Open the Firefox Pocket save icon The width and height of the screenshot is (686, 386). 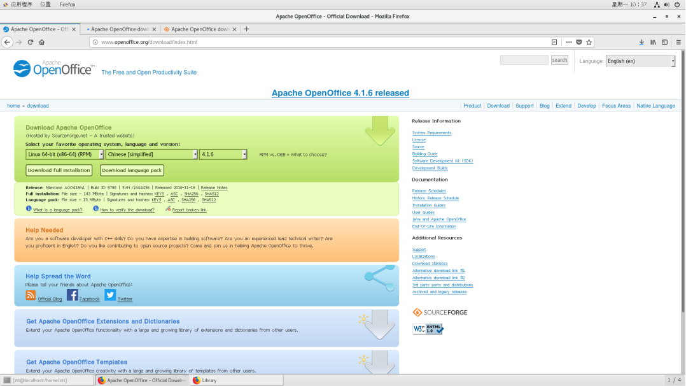[x=578, y=42]
